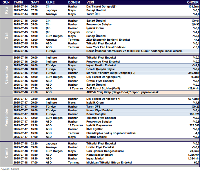Click the Perşembe day section label

click(6, 118)
